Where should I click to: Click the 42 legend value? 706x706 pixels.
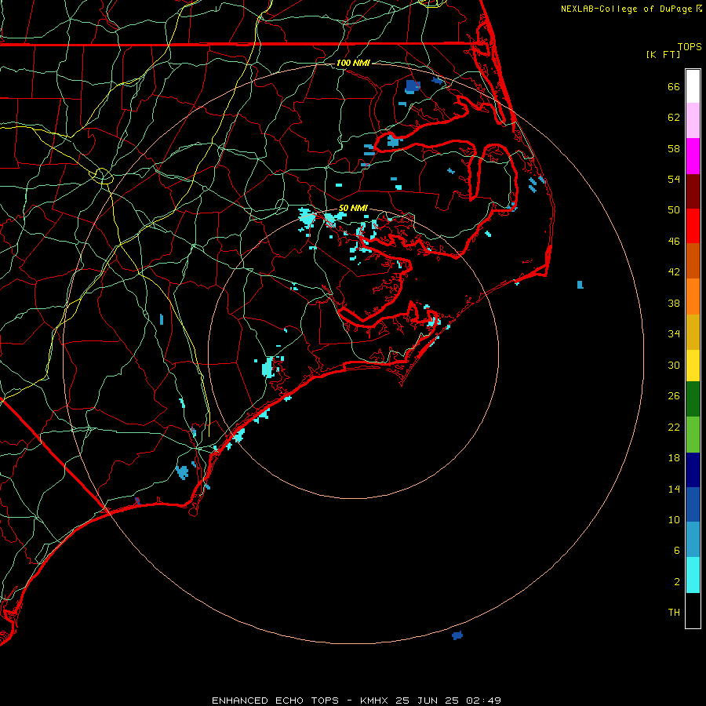pos(674,271)
